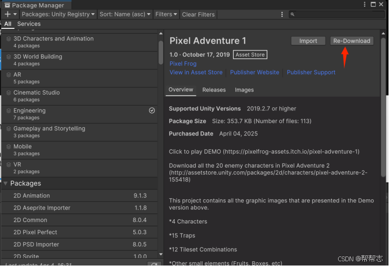This screenshot has width=389, height=266.
Task: Click the AR feature set icon
Action: tap(8, 75)
